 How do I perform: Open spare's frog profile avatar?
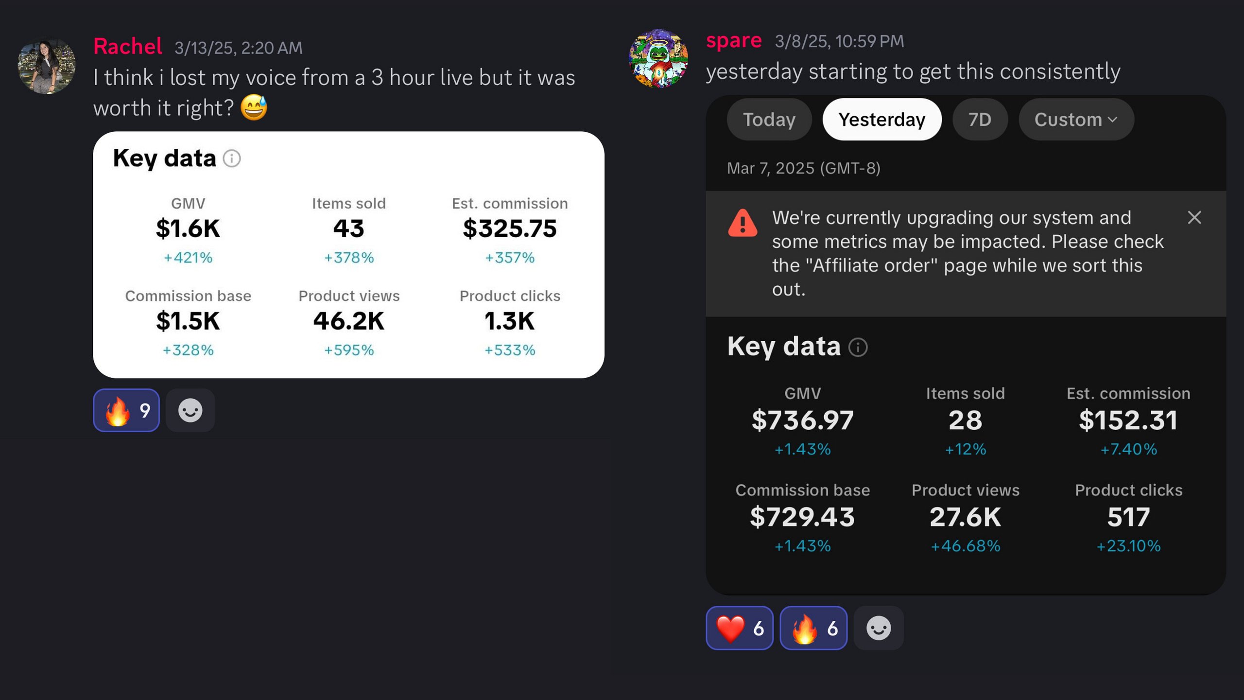click(658, 58)
